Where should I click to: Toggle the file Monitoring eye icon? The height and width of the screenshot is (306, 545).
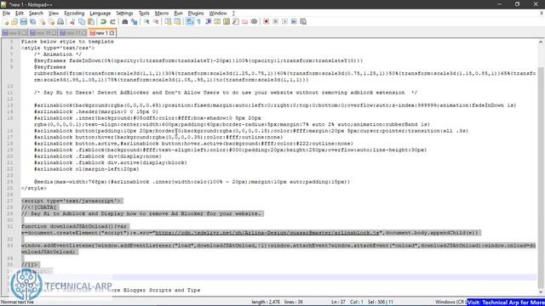coord(254,21)
